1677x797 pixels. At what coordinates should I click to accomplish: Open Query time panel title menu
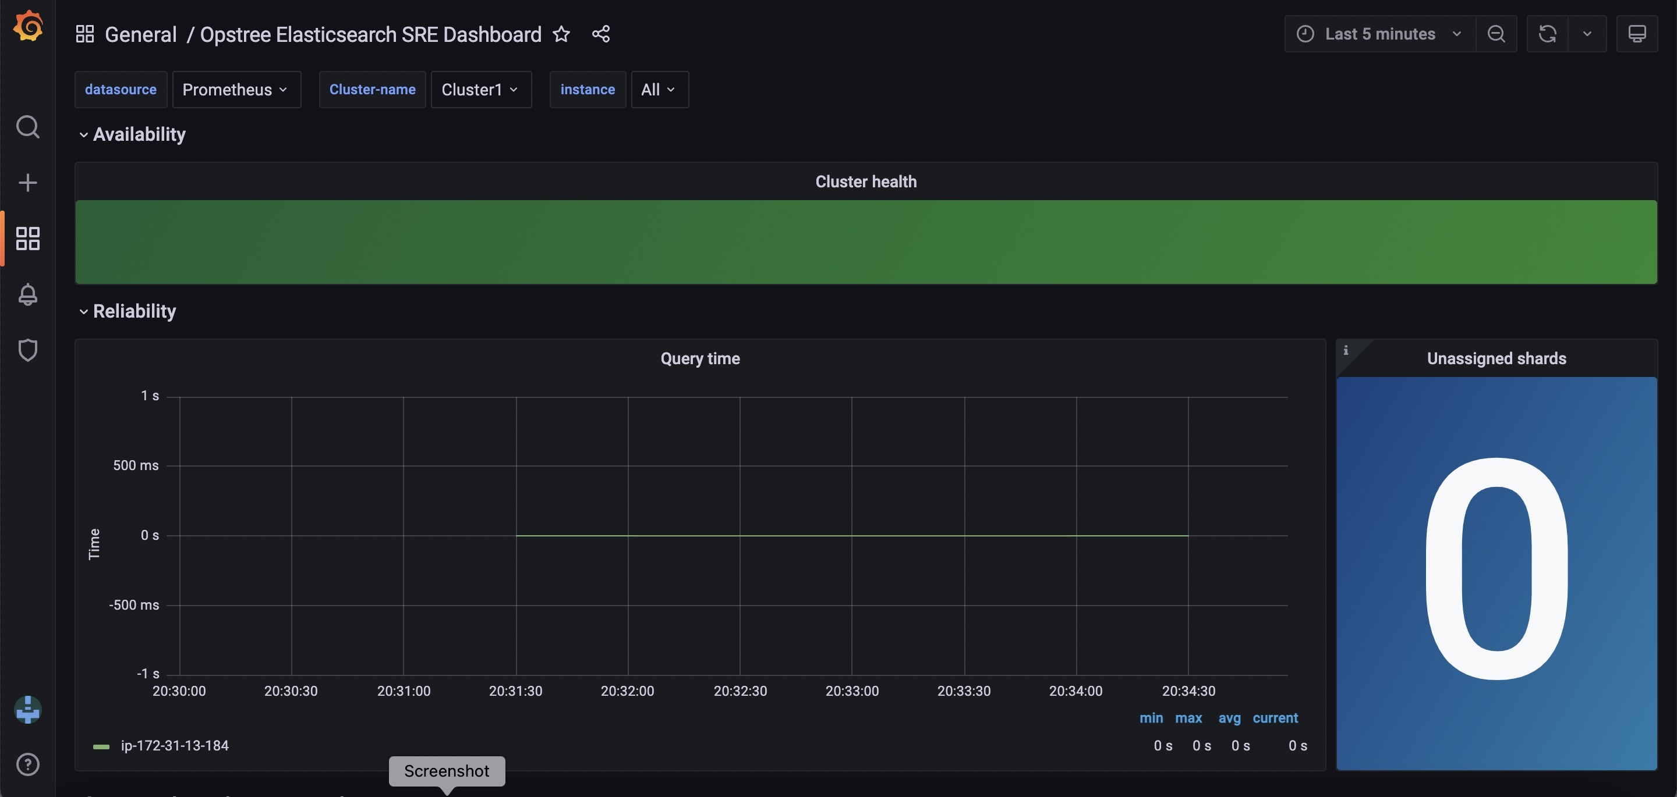[700, 358]
